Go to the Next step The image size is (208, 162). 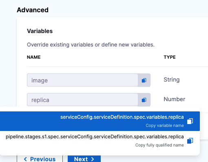[84, 159]
